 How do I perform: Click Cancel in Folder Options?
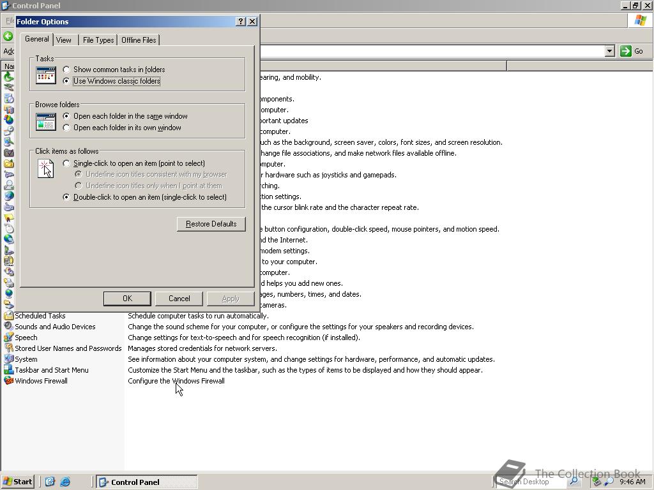coord(179,299)
